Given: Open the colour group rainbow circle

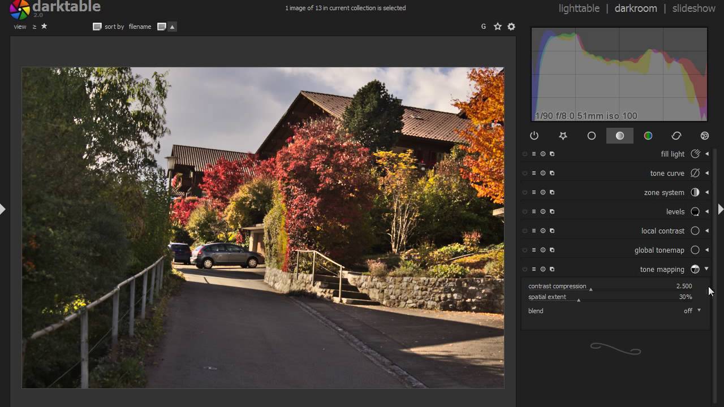Looking at the screenshot, I should (x=648, y=136).
